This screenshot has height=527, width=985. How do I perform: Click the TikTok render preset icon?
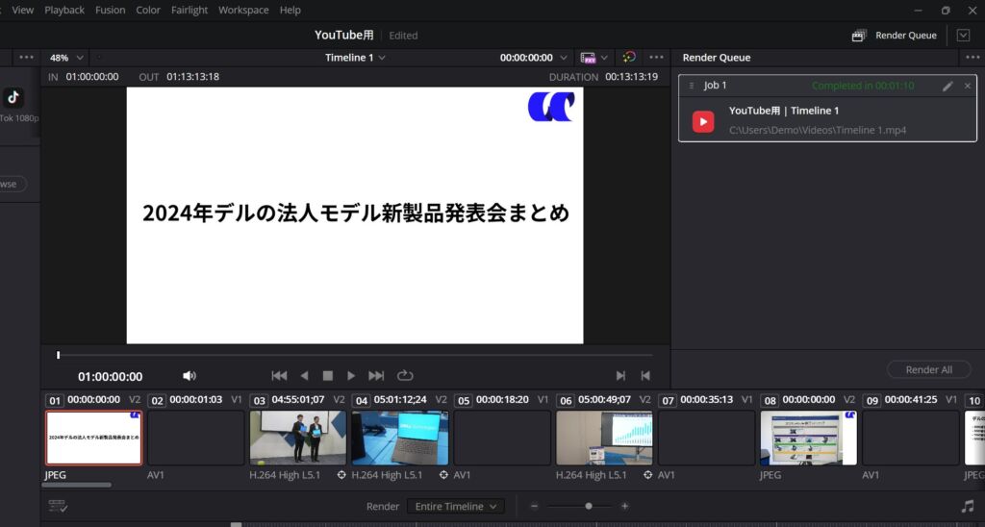[x=13, y=97]
